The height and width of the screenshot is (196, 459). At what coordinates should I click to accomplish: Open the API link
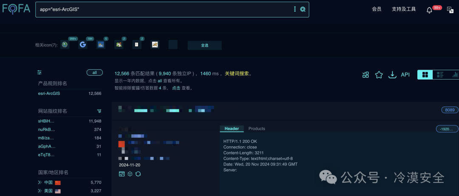click(x=405, y=75)
